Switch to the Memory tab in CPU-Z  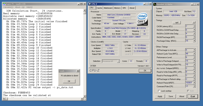[117, 8]
